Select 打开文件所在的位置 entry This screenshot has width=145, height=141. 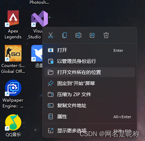(89, 72)
